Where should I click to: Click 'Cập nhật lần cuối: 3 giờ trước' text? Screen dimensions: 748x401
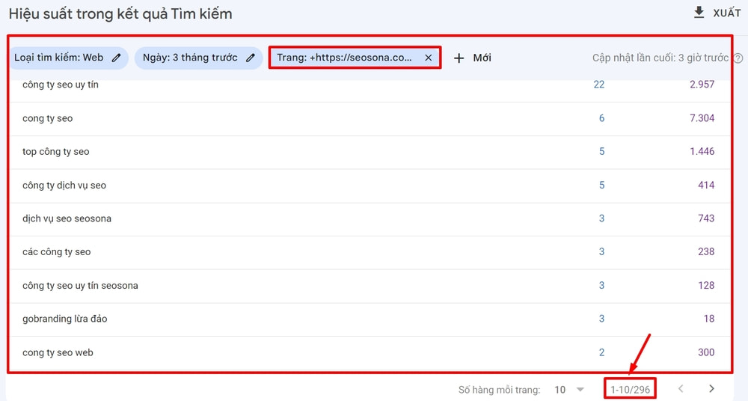pyautogui.click(x=660, y=58)
